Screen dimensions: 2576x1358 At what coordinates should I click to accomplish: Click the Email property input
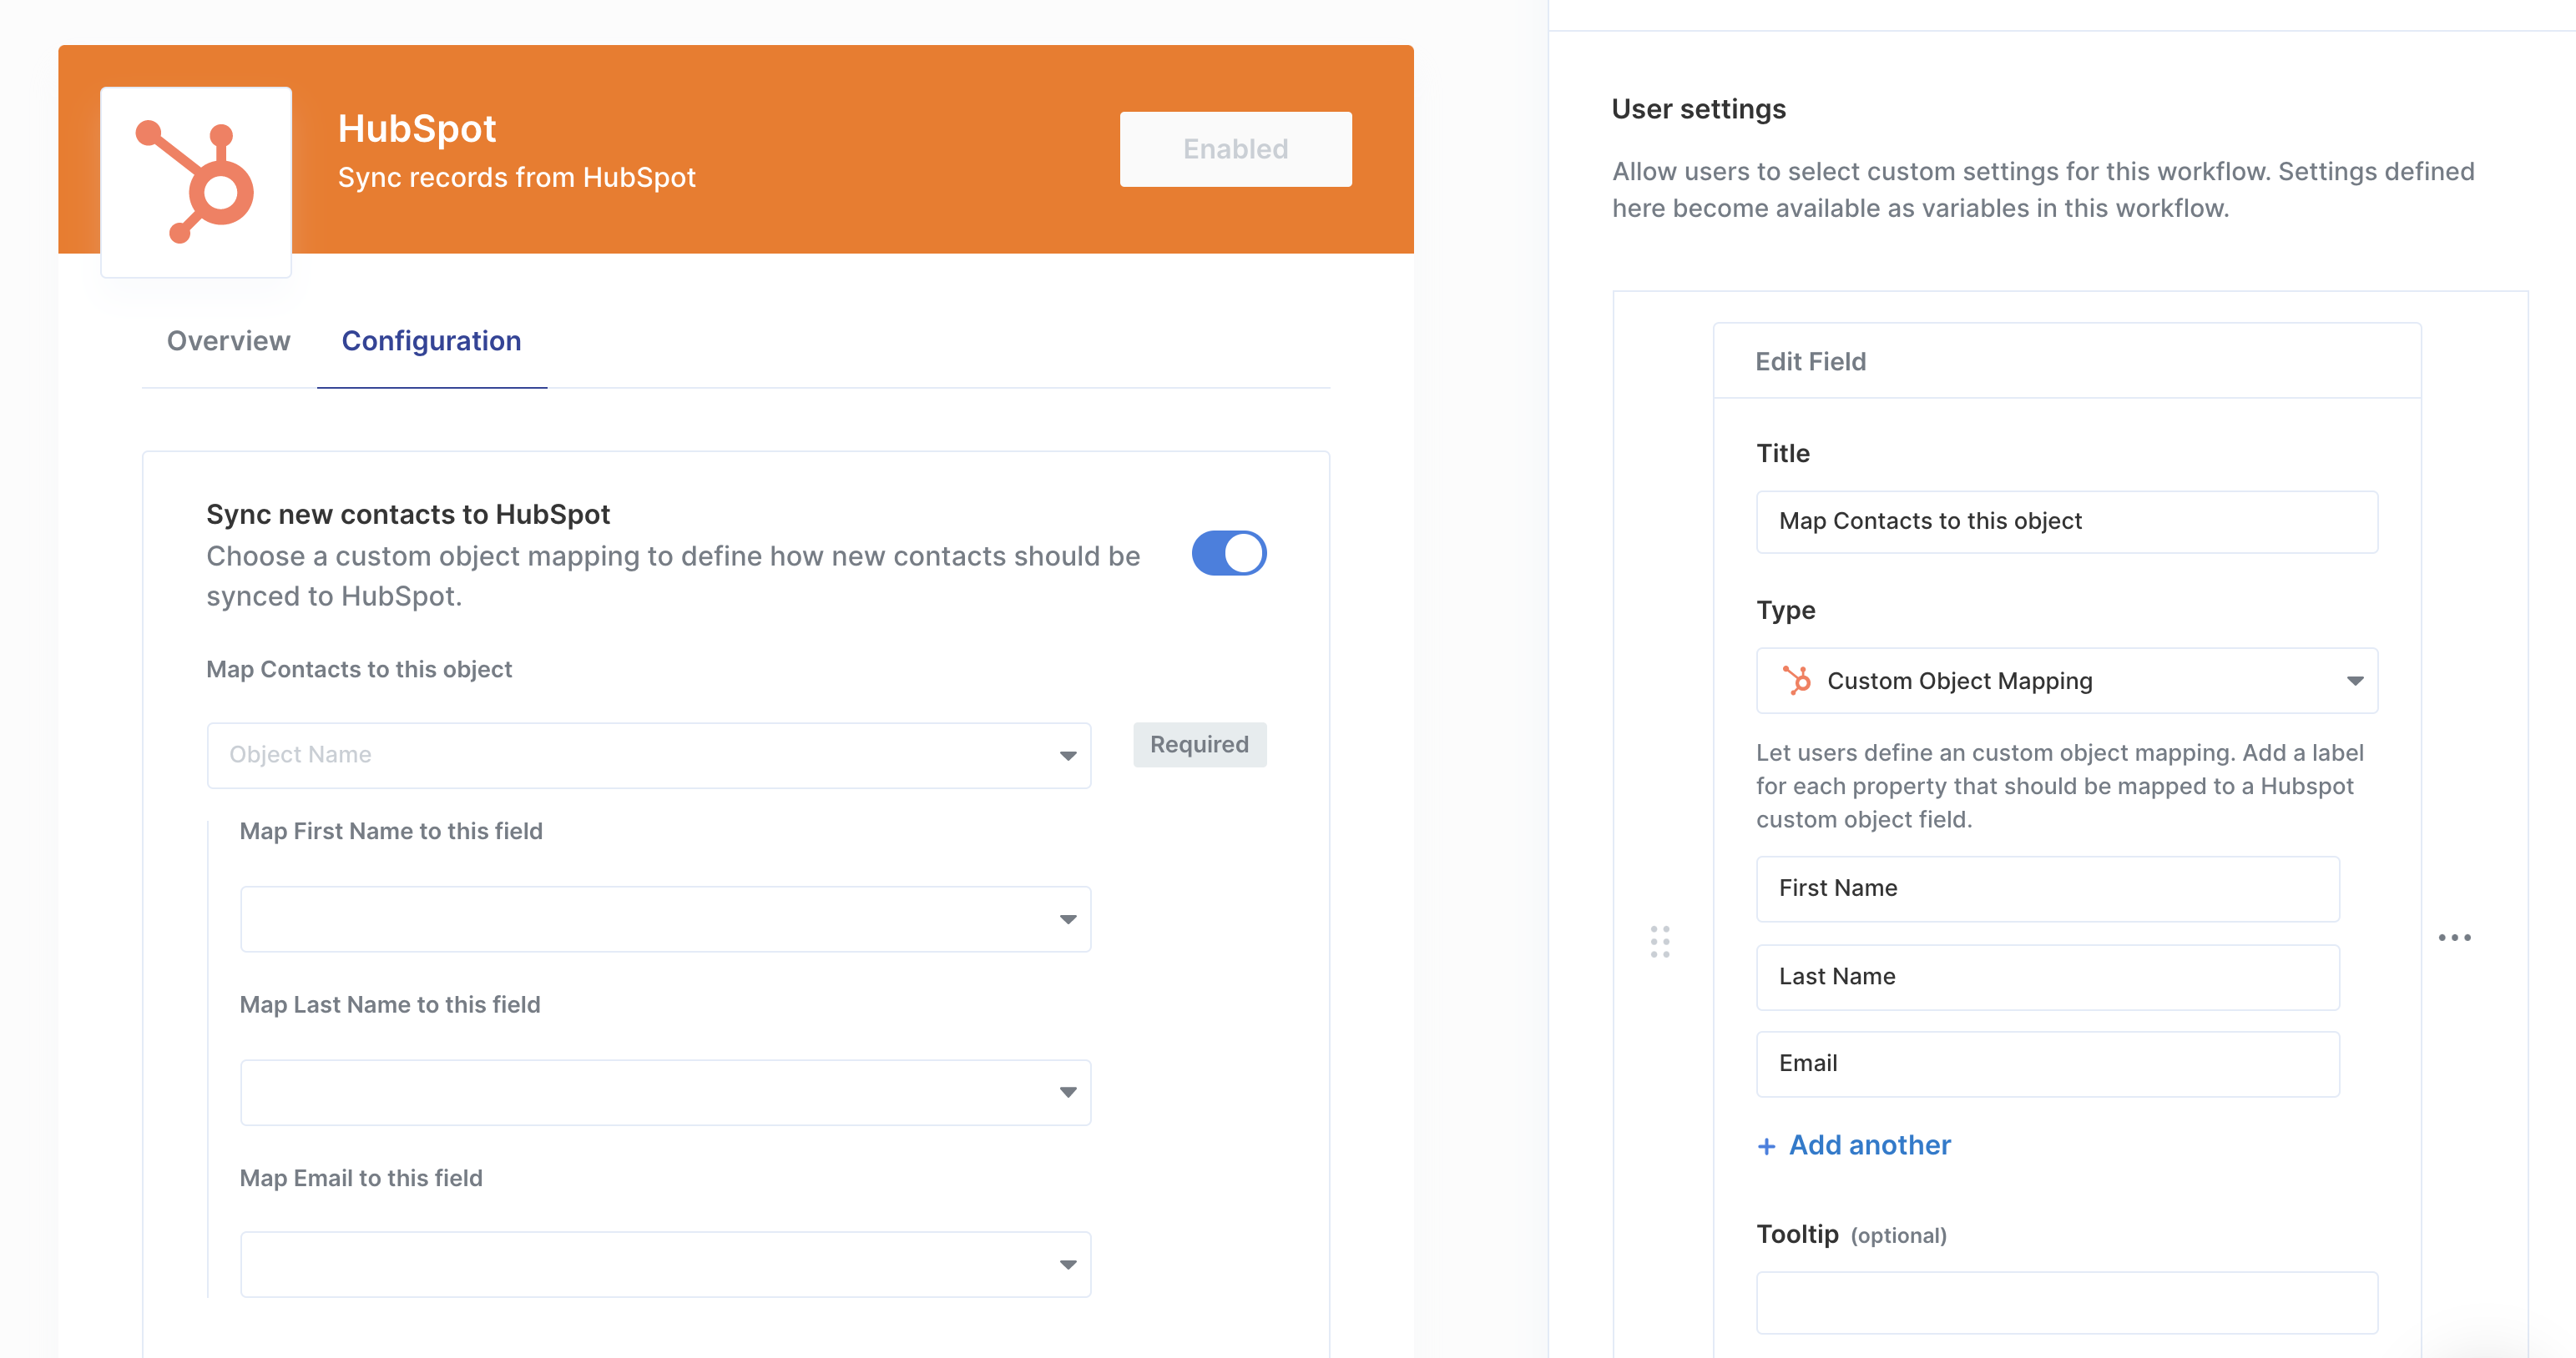point(2048,1064)
